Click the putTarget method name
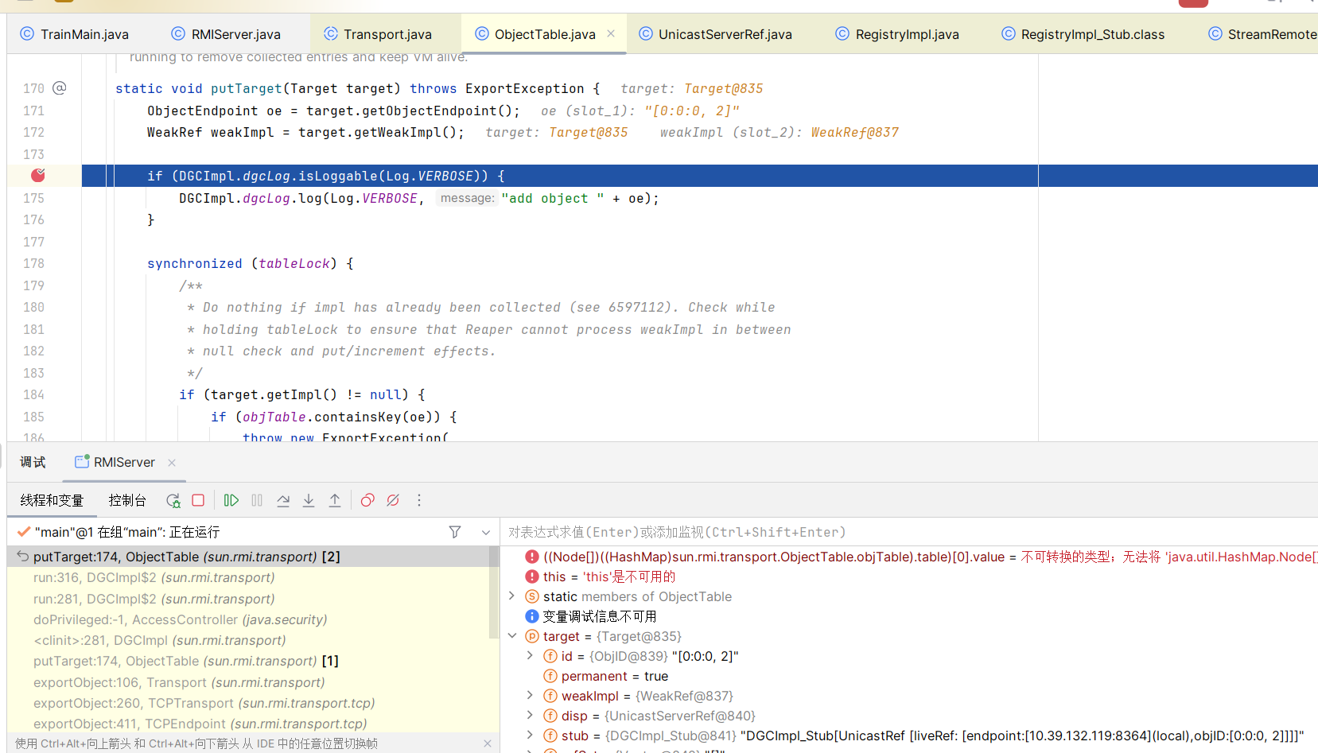 (246, 88)
